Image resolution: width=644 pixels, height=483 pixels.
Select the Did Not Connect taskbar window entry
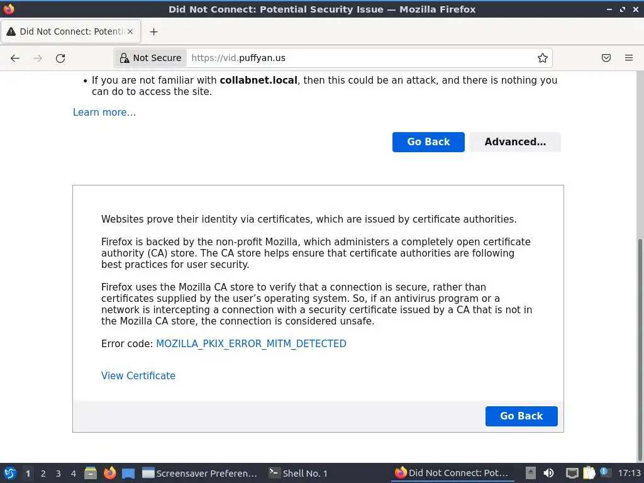(x=452, y=473)
